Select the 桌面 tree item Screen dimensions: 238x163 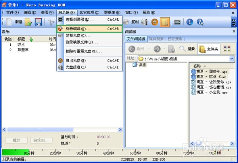coord(143,65)
